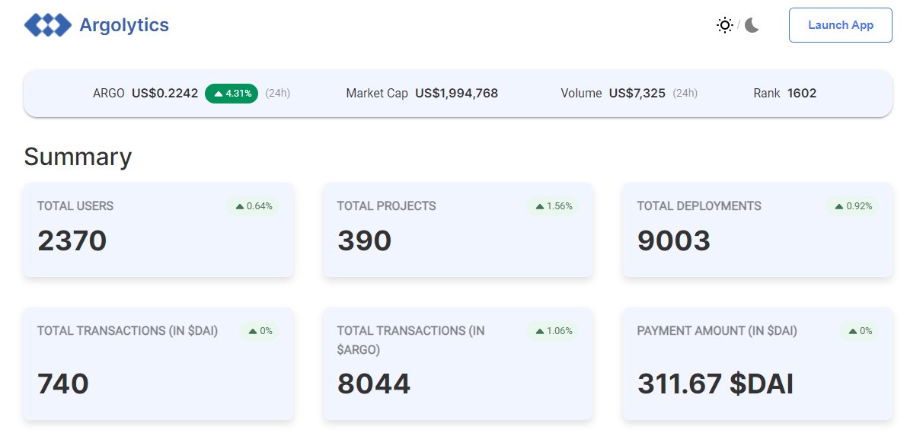
Task: Click the 0.64% badge on Total Users
Action: tap(254, 205)
